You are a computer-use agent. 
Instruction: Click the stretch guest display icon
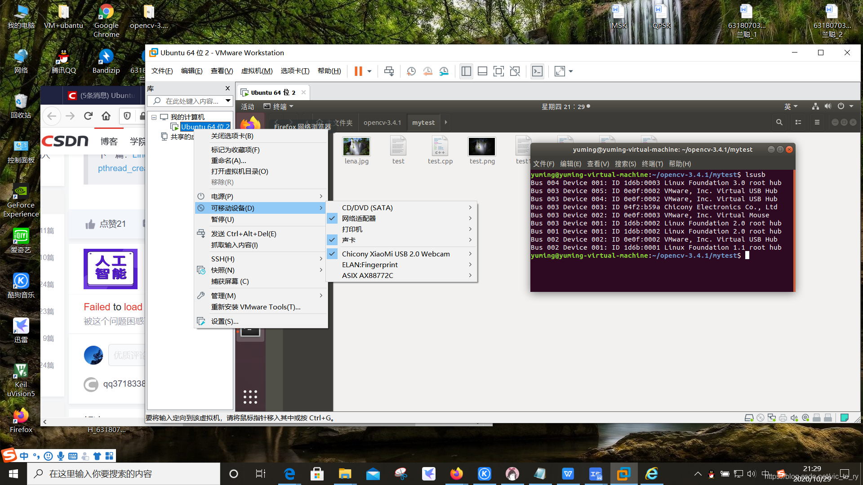[x=560, y=71]
